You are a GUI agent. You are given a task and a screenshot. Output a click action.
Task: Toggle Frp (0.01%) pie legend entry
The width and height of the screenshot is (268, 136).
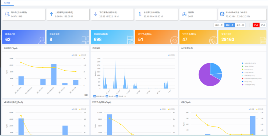(247, 82)
